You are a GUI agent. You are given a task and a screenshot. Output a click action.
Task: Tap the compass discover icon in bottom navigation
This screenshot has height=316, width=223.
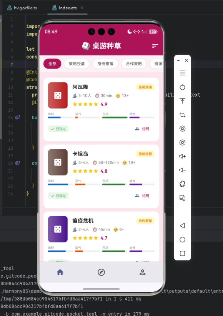coord(101,273)
